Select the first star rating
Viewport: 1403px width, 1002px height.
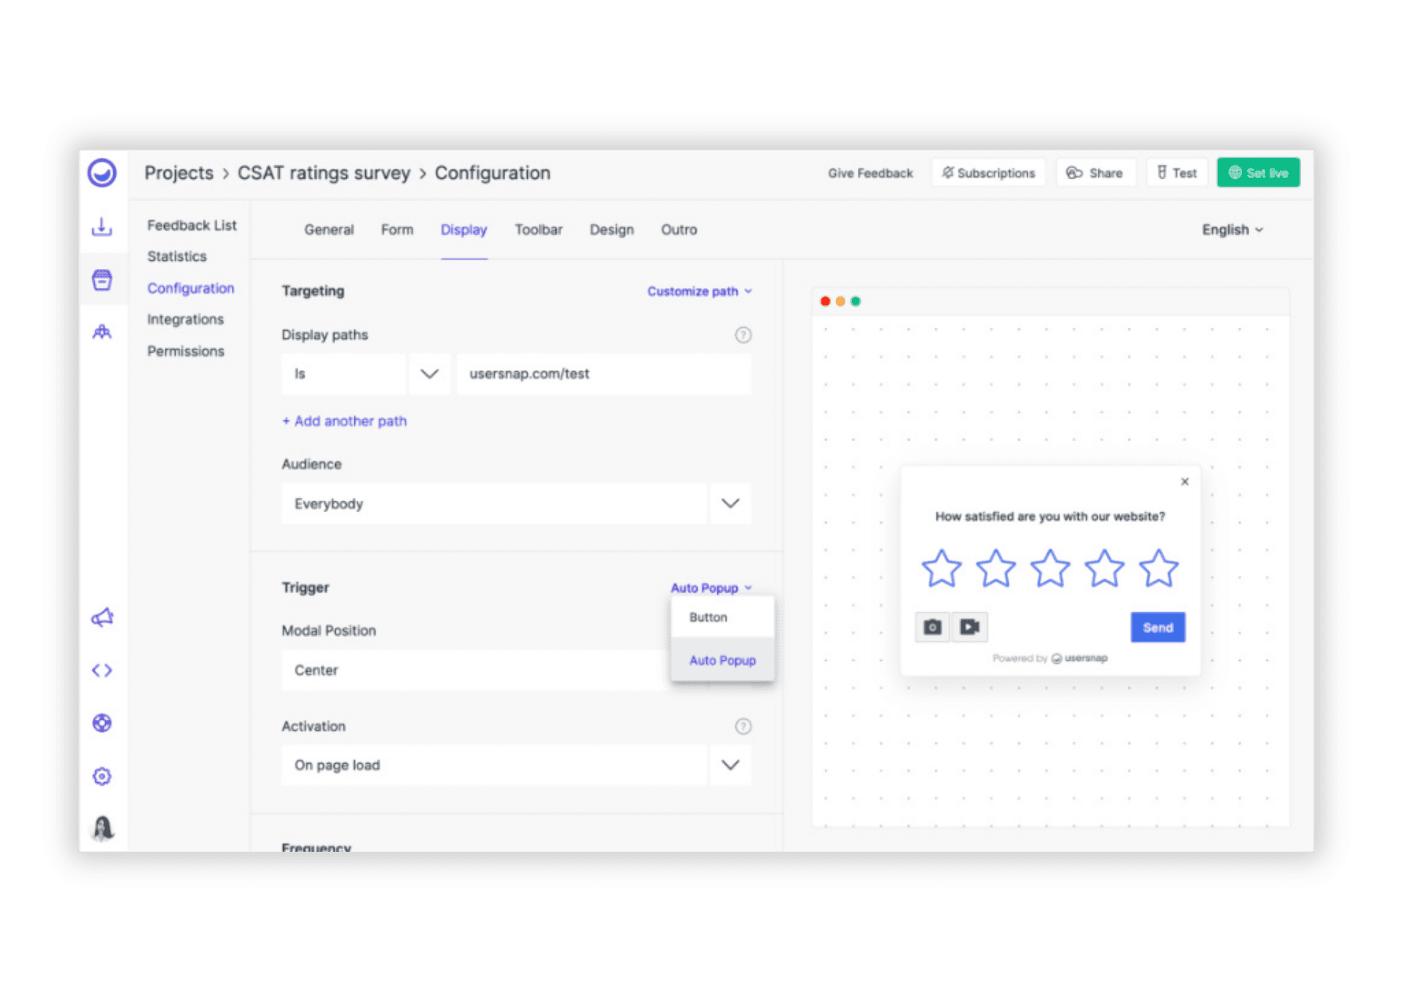(941, 568)
